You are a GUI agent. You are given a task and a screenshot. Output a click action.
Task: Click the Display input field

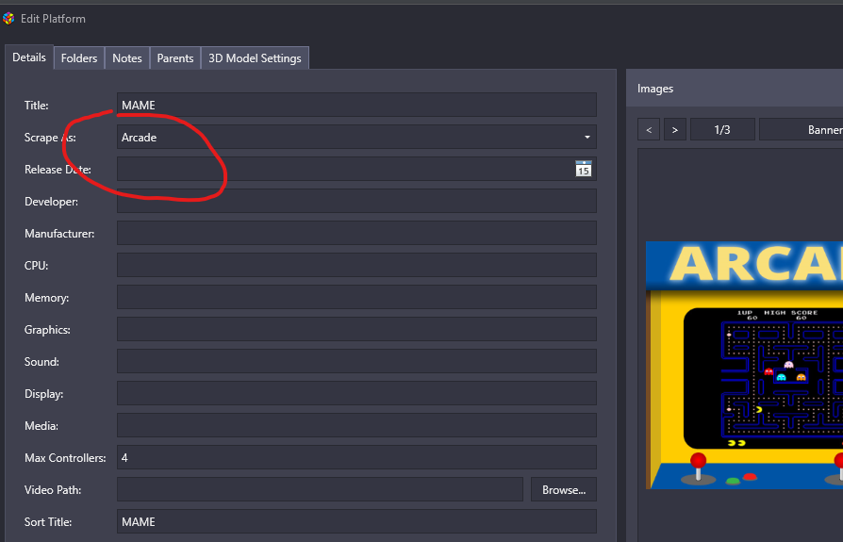coord(357,394)
